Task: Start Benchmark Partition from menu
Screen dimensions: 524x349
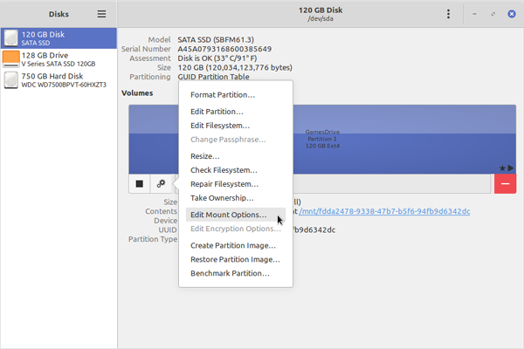Action: pos(230,273)
